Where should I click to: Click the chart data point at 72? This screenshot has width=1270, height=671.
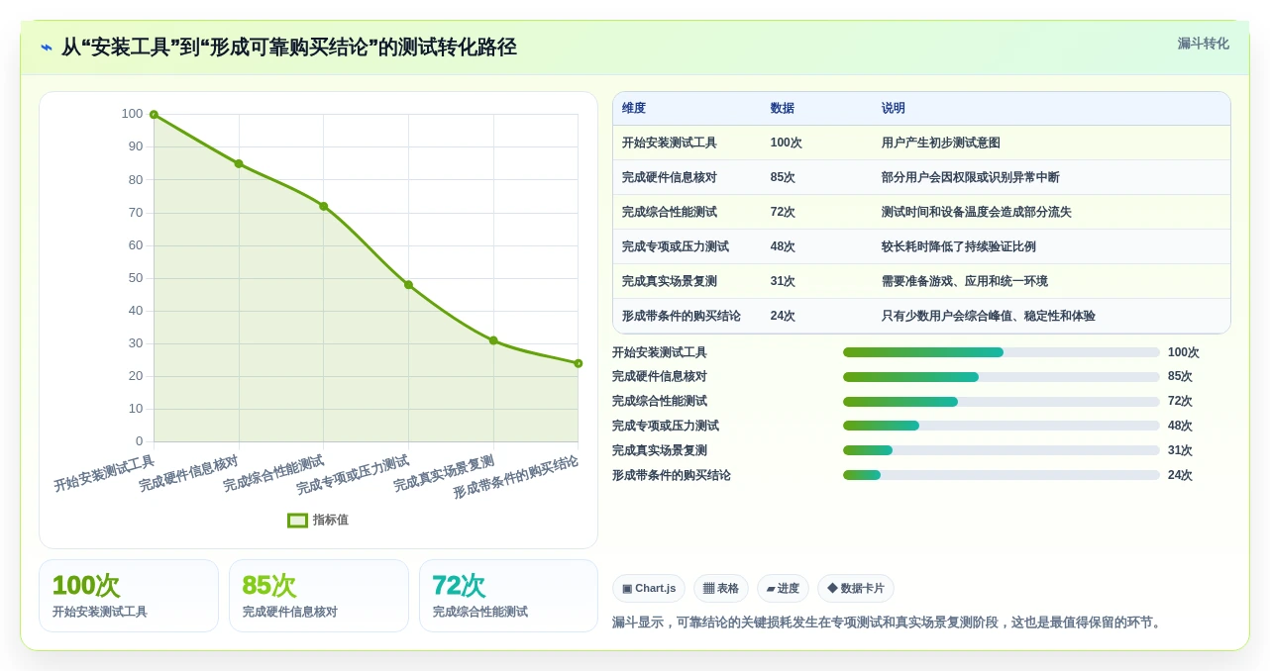point(323,206)
